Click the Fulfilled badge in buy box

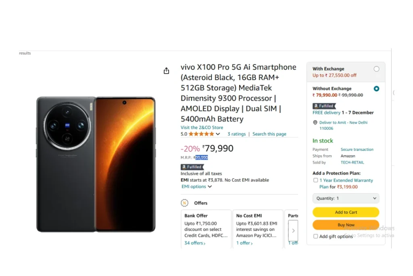tap(324, 106)
